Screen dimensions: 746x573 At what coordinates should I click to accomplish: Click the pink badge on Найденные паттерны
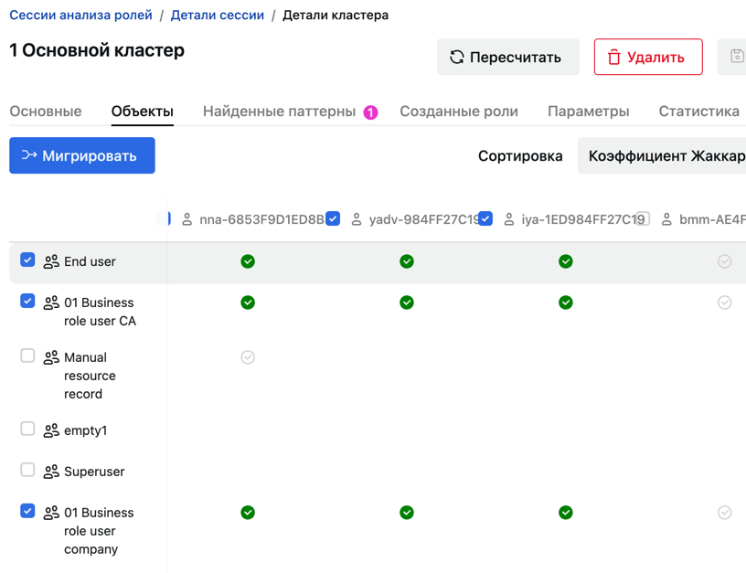pyautogui.click(x=370, y=112)
